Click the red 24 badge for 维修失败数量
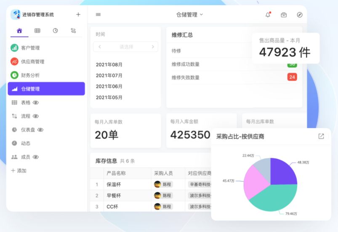338x232 pixels. pyautogui.click(x=292, y=77)
